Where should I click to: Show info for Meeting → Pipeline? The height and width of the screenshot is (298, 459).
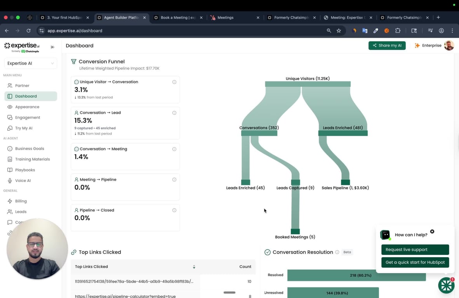[174, 180]
